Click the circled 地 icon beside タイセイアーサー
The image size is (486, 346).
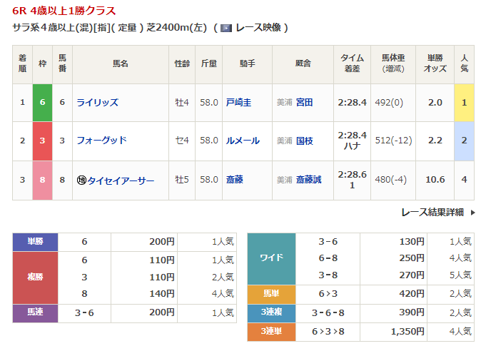point(81,180)
